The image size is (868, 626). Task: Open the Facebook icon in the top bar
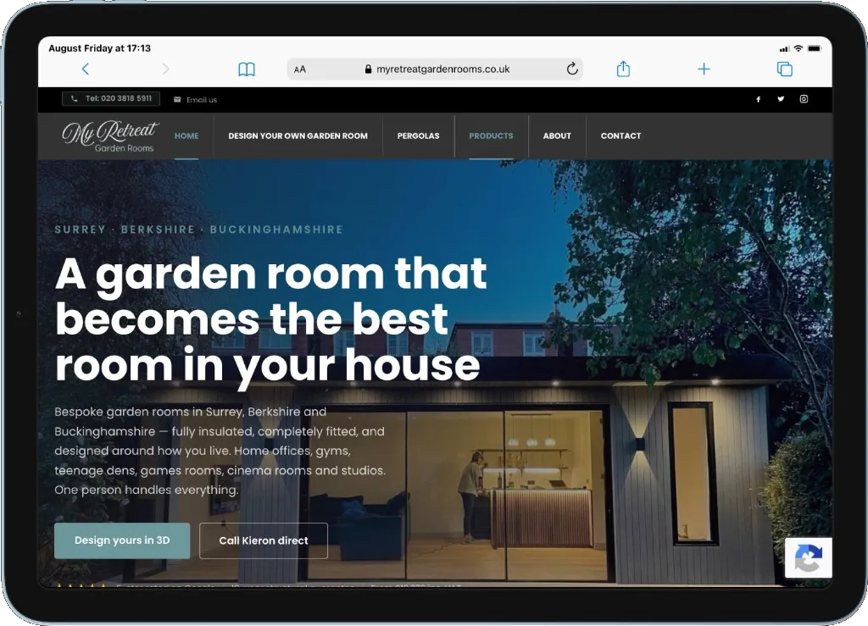[759, 99]
